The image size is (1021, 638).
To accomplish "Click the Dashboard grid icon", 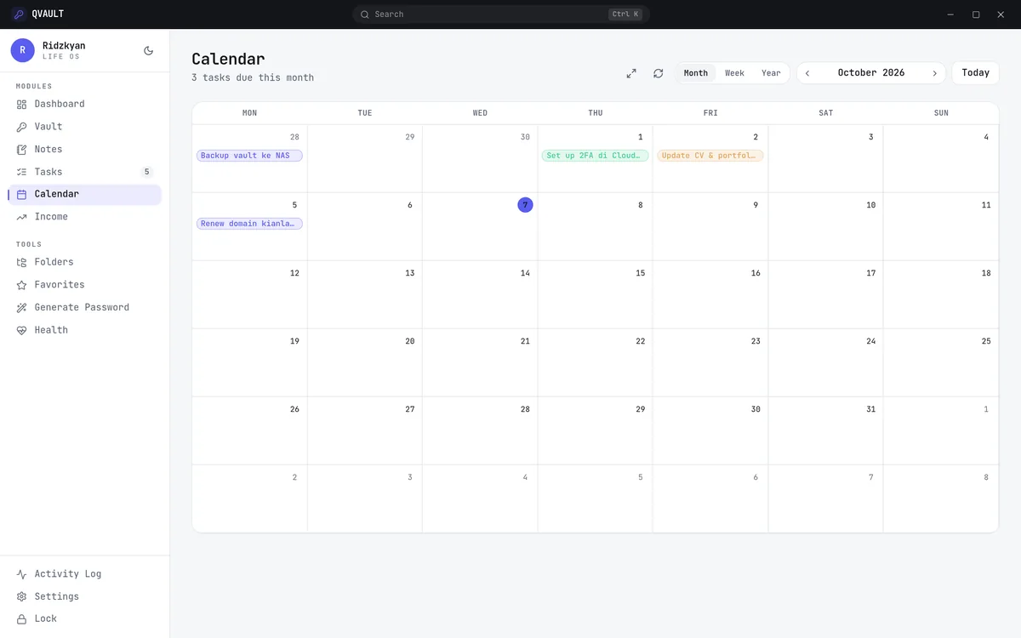I will (21, 104).
